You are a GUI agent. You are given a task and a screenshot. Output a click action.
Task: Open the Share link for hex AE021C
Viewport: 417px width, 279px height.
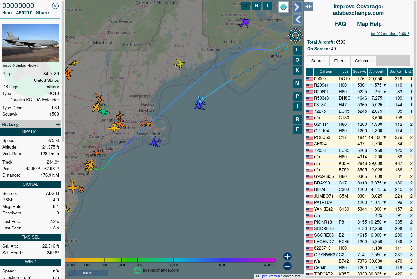click(42, 13)
